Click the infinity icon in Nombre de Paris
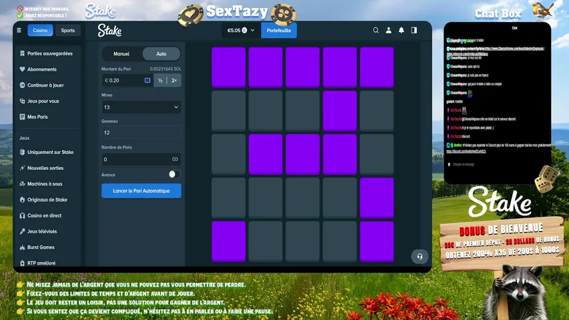The width and height of the screenshot is (569, 320). (175, 159)
